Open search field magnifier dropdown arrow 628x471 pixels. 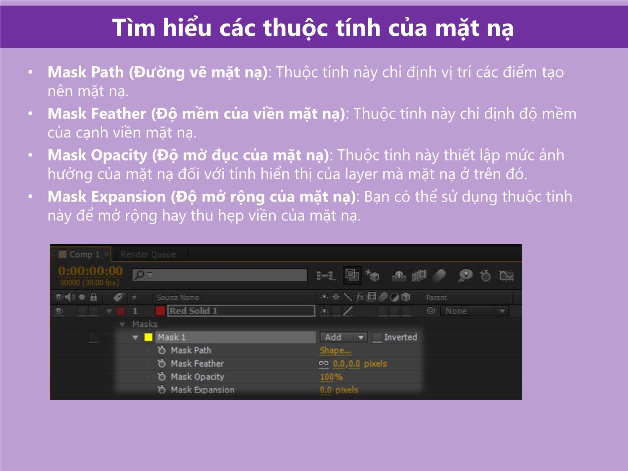(x=150, y=275)
